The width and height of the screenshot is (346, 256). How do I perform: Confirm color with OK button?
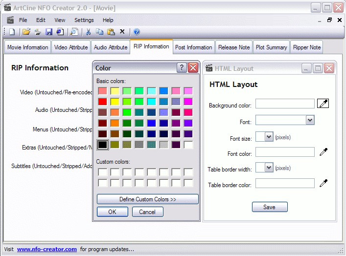coord(113,212)
